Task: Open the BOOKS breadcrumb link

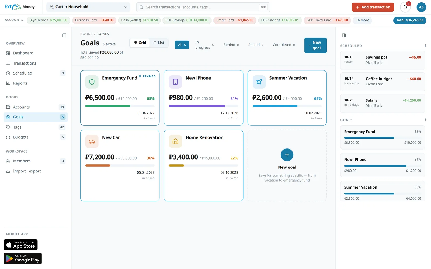Action: click(86, 34)
